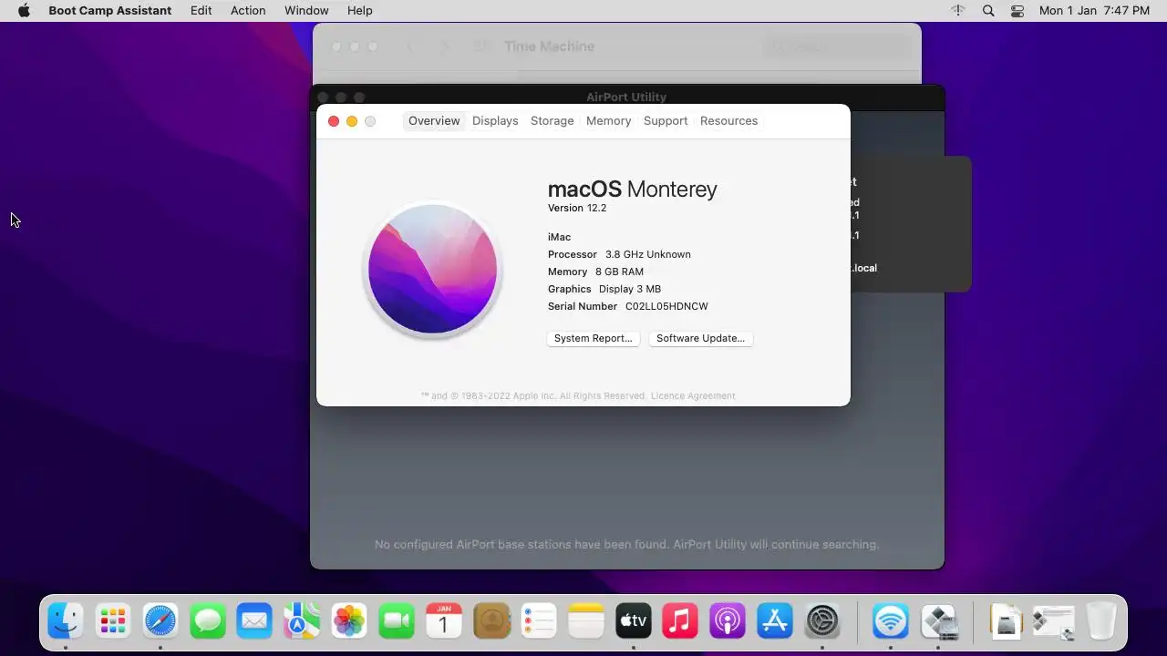Open the Action menu
The image size is (1167, 656).
point(248,10)
